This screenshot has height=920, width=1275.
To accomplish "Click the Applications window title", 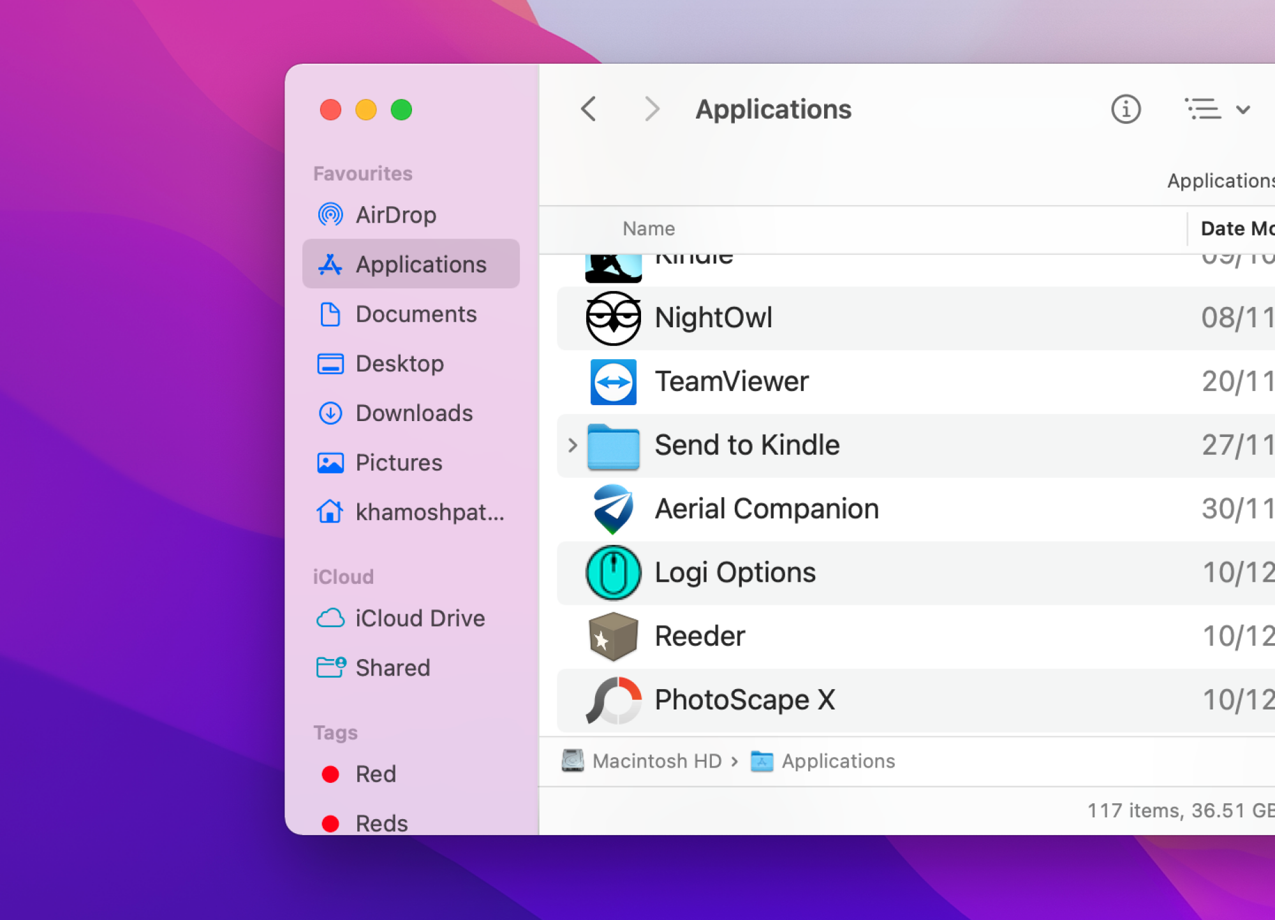I will coord(773,109).
